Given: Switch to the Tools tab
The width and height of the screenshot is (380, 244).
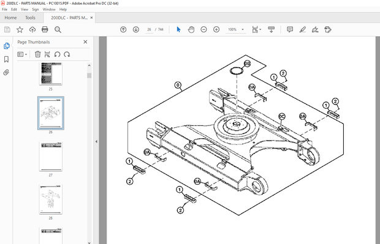Looking at the screenshot, I should 30,18.
